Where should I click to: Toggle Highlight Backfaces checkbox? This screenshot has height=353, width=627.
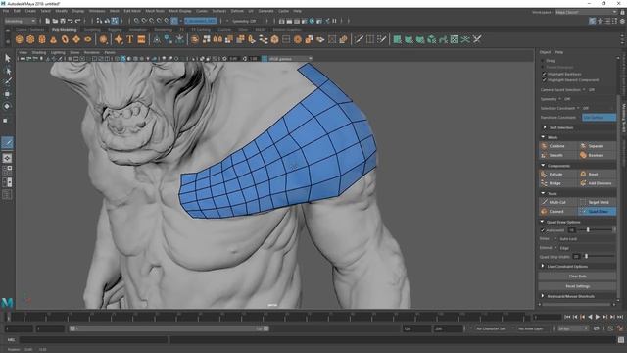[x=544, y=75]
